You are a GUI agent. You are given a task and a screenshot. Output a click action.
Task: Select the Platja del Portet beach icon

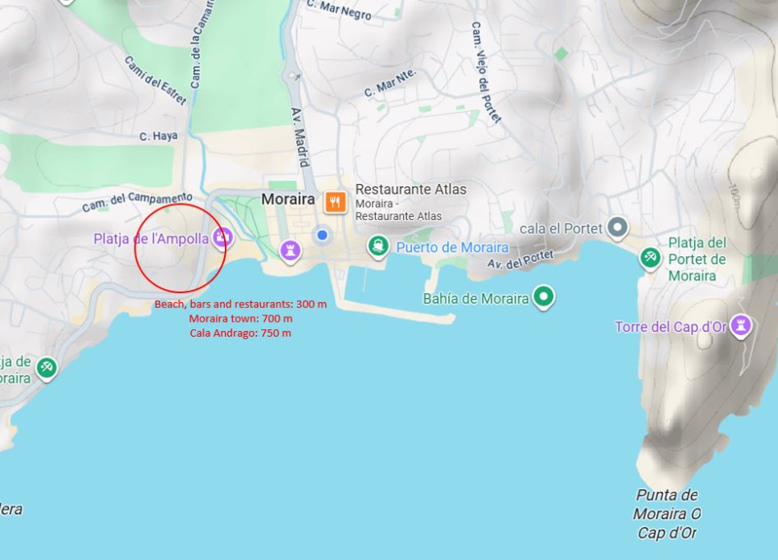click(650, 258)
